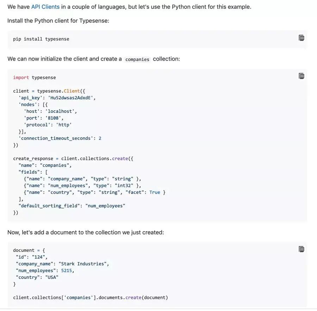Copy the import typesense code block
Image resolution: width=317 pixels, height=311 pixels.
[301, 76]
